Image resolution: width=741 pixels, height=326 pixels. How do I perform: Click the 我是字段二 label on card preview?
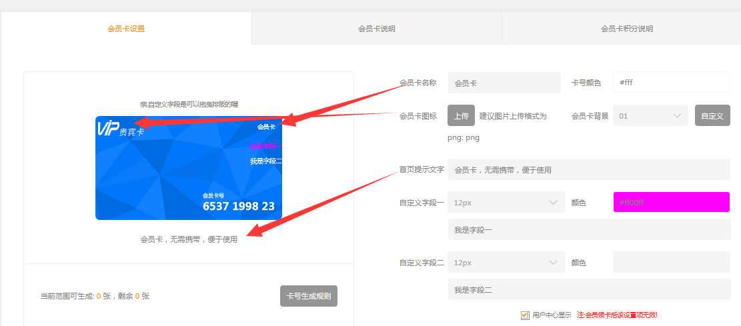pos(266,161)
